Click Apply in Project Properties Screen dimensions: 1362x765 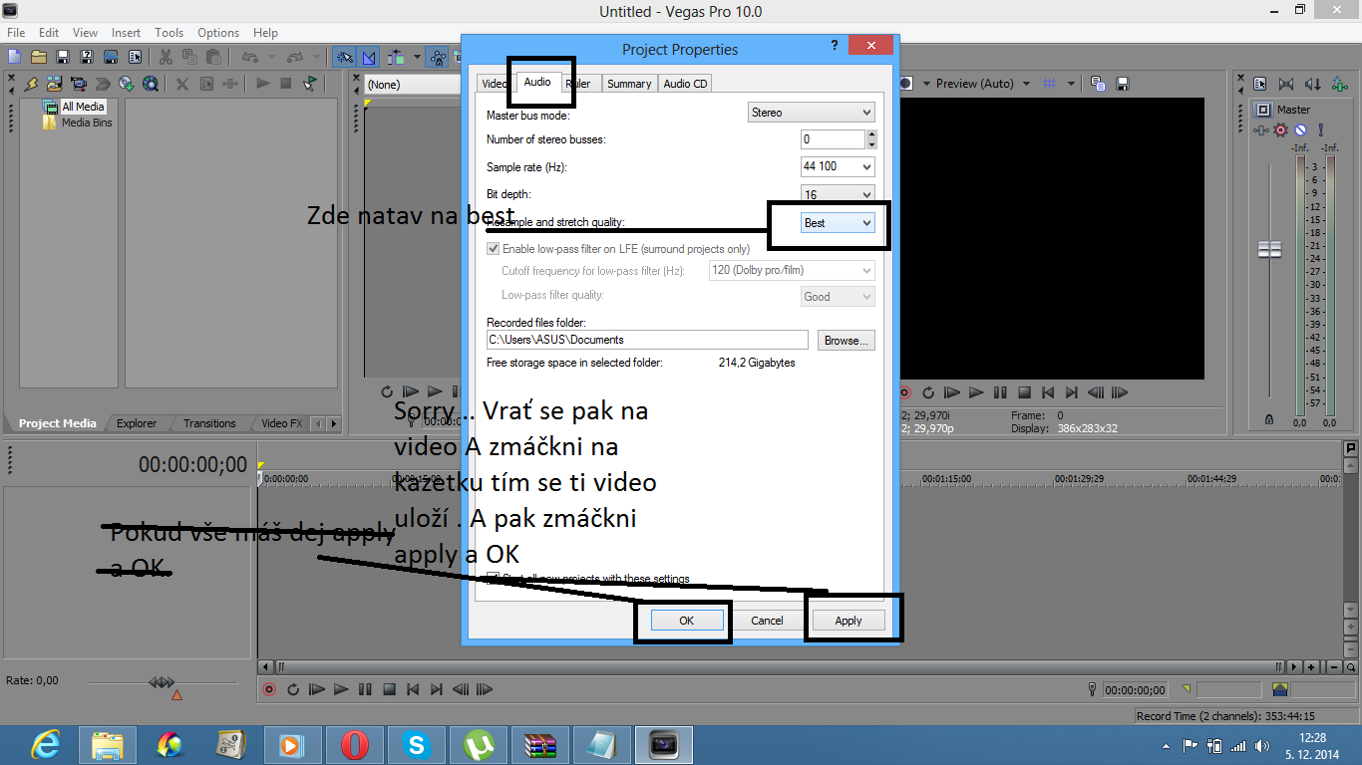[x=848, y=620]
